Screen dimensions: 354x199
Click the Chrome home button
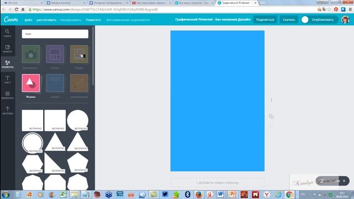[x=23, y=9]
